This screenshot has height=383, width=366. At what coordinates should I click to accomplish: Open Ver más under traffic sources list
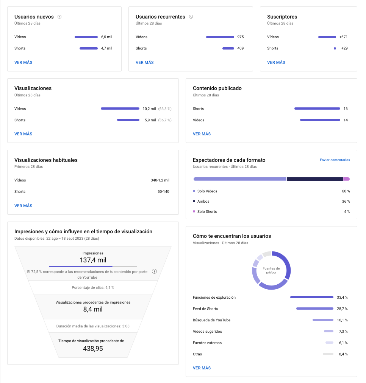(202, 368)
